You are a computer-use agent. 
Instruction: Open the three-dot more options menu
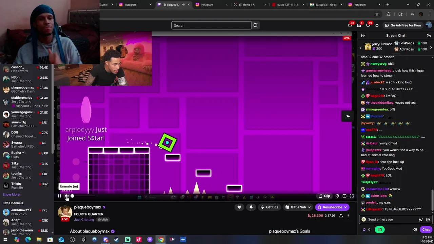pos(348,216)
